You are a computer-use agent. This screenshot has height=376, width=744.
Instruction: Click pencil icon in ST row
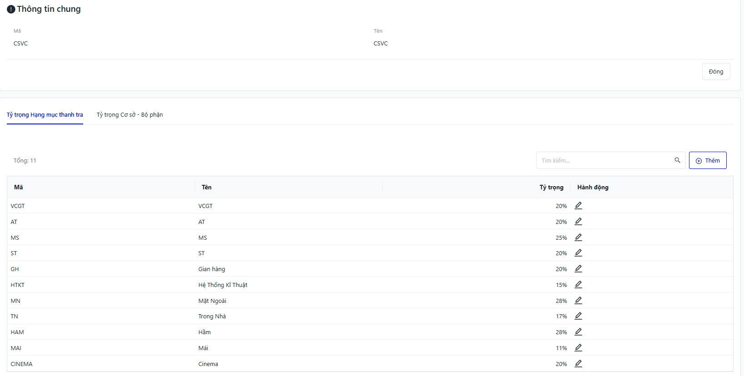(578, 253)
